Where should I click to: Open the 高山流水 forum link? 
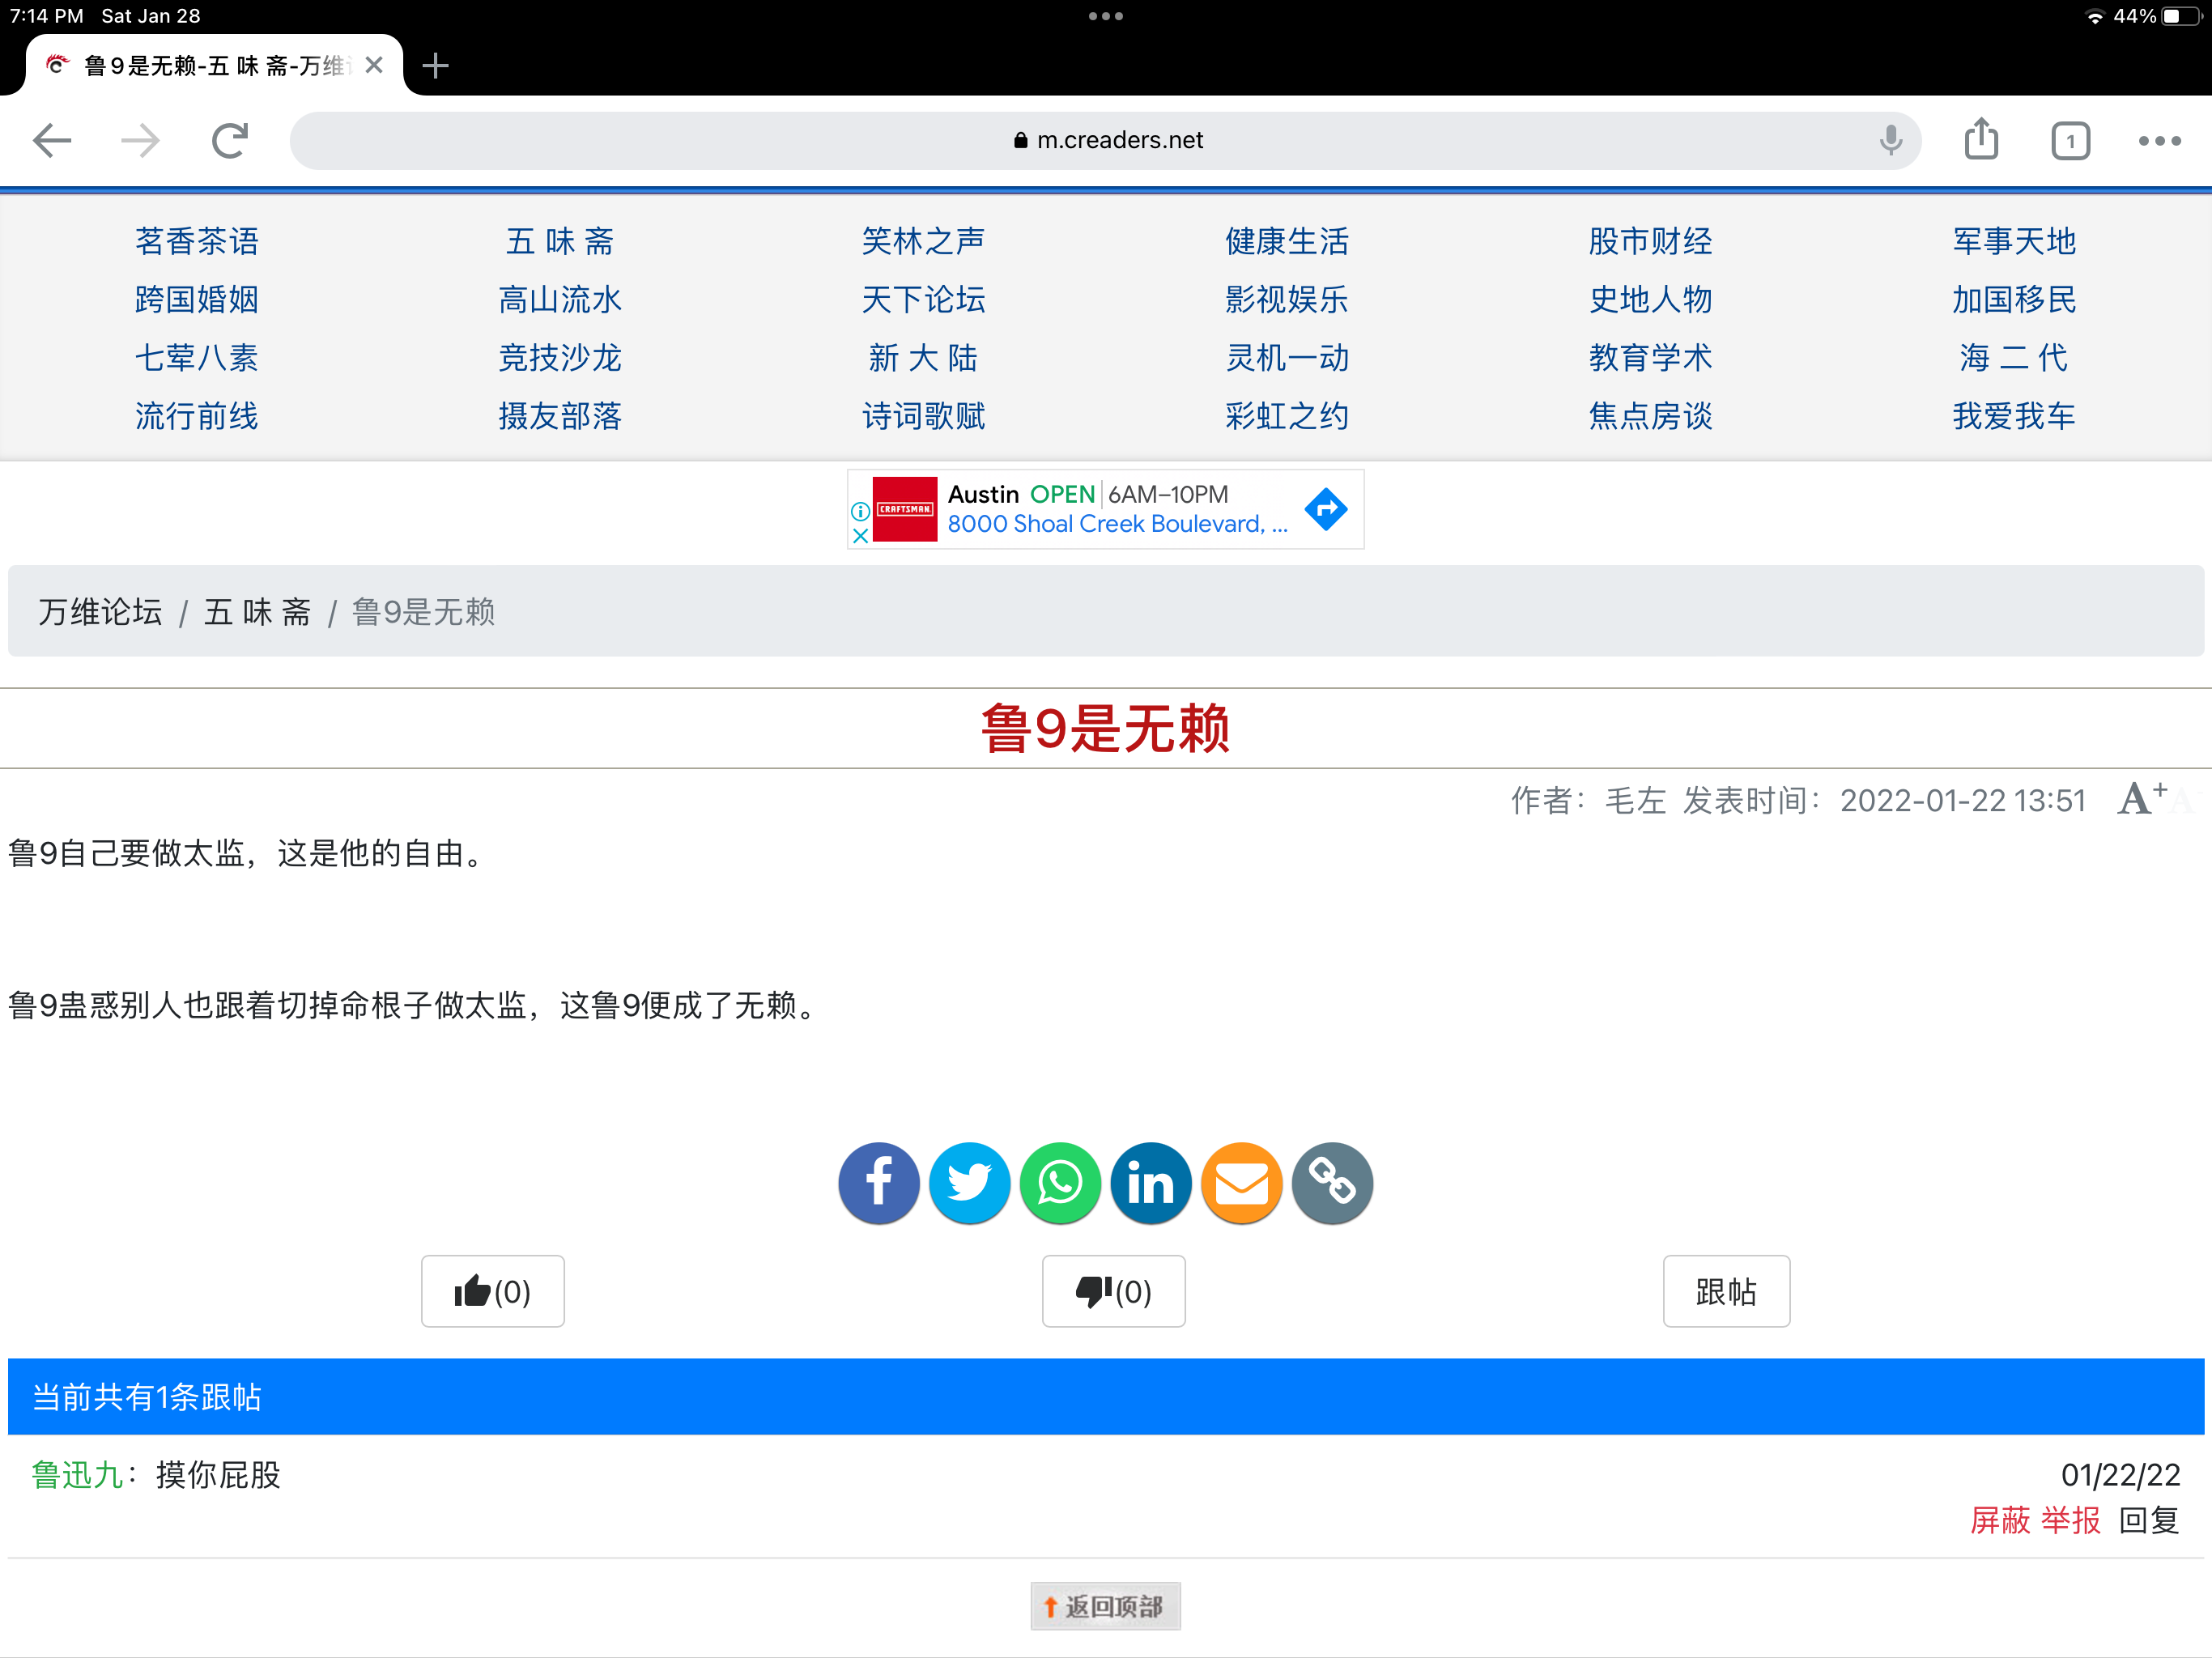click(x=560, y=299)
